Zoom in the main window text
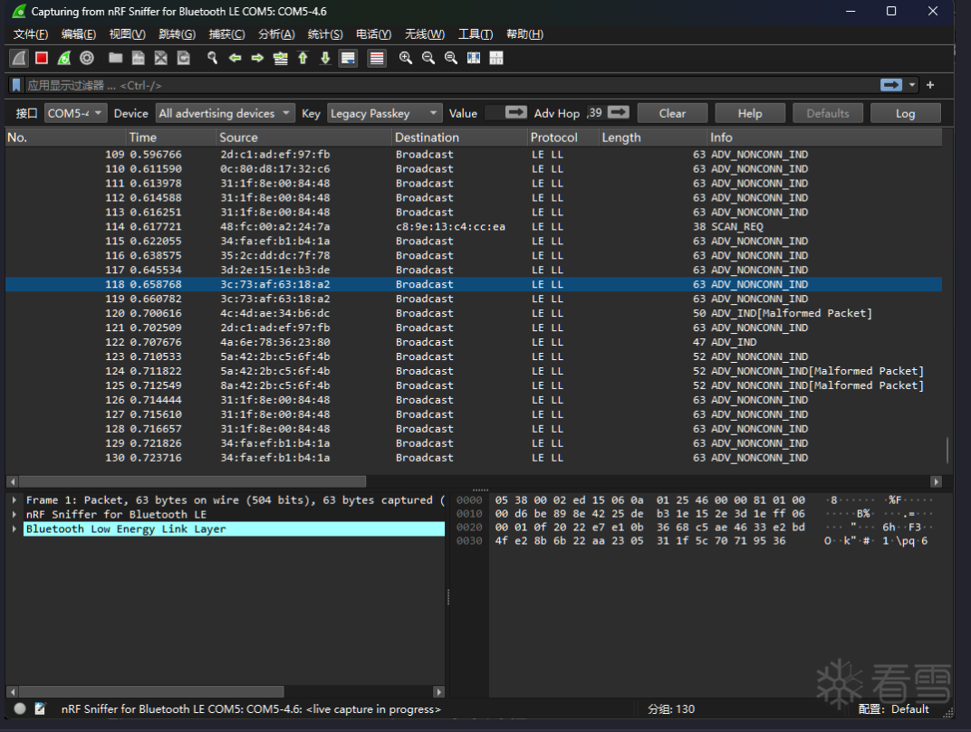This screenshot has width=971, height=732. coord(406,58)
